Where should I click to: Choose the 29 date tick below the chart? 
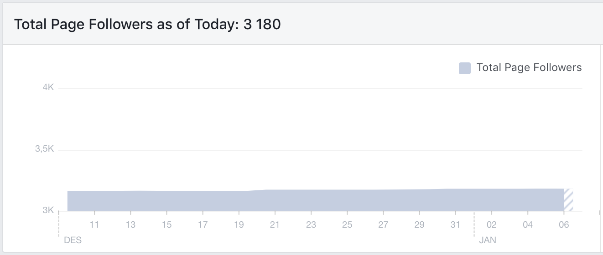[419, 224]
